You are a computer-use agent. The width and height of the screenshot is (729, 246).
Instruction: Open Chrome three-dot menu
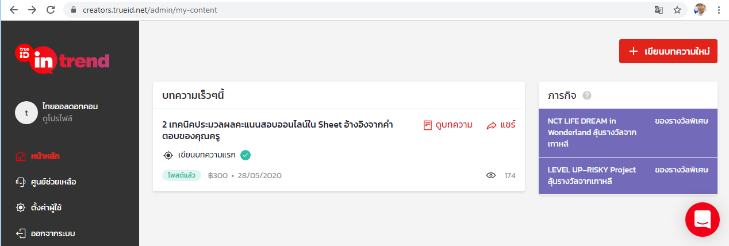click(719, 10)
